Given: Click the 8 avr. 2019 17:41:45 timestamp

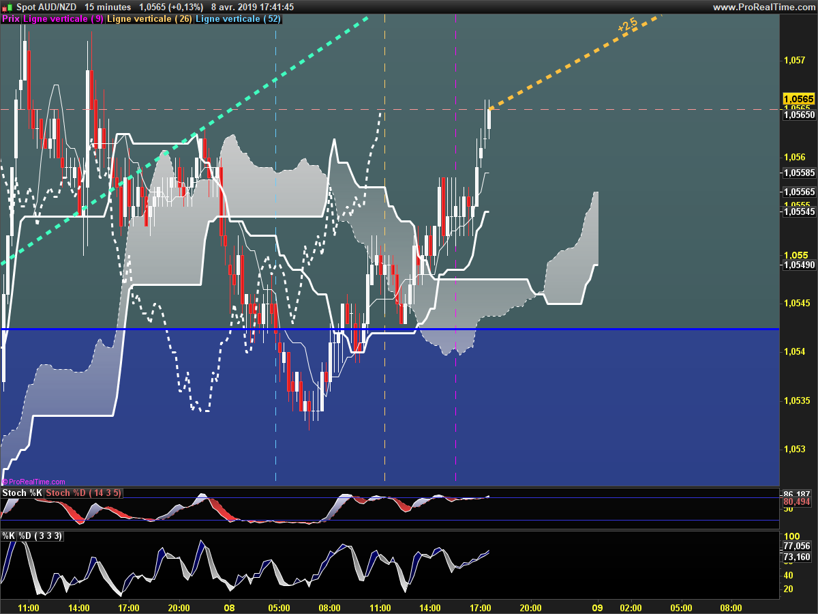Looking at the screenshot, I should point(252,7).
